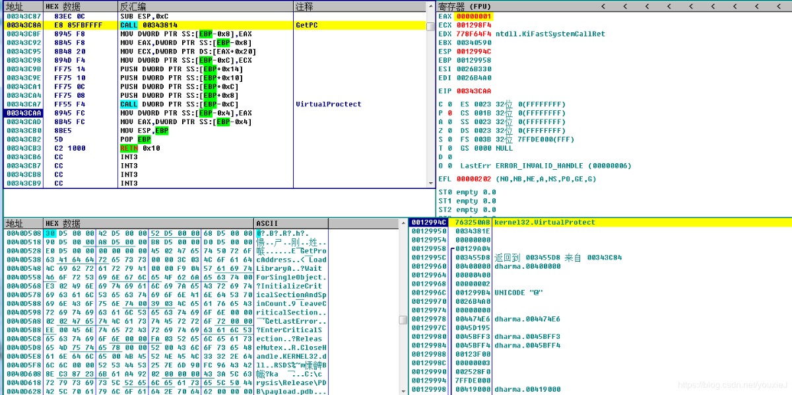Screen dimensions: 792x395
Task: Select the CALL 00343814 instruction row
Action: 214,25
